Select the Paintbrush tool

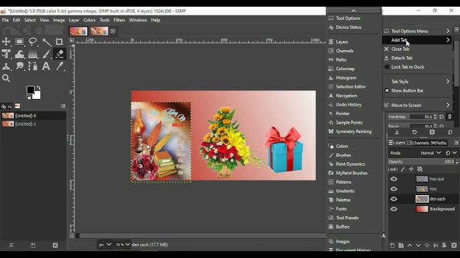click(x=46, y=54)
